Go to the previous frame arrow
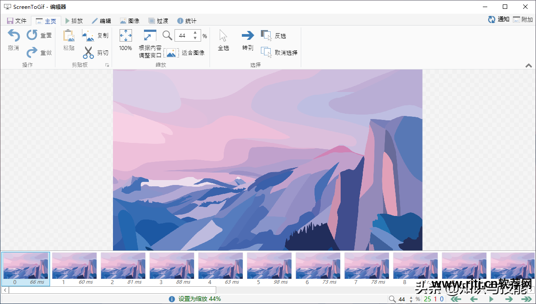 pyautogui.click(x=474, y=299)
